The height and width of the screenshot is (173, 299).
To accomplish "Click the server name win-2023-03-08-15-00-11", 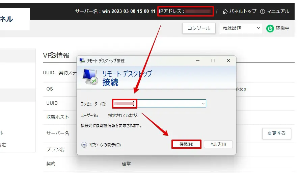I will click(129, 11).
